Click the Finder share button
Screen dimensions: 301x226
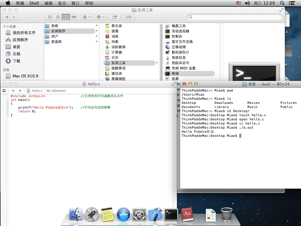[x=115, y=17]
